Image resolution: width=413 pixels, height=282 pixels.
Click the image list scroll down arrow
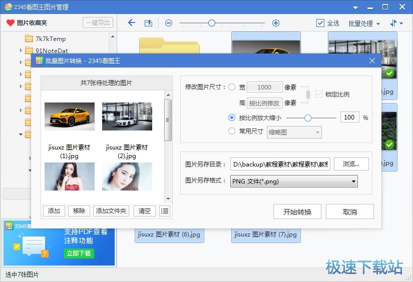pyautogui.click(x=168, y=199)
